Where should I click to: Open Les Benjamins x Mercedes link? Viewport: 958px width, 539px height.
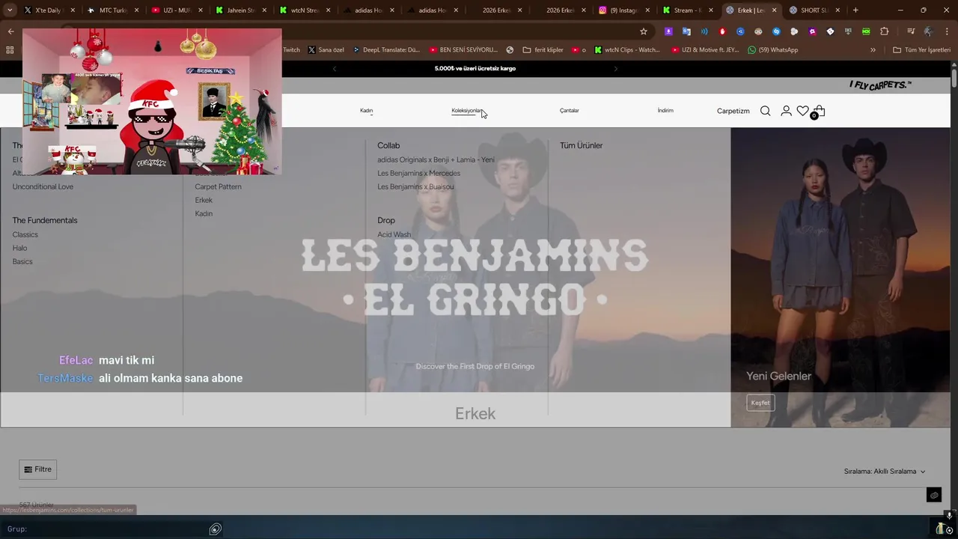point(418,173)
